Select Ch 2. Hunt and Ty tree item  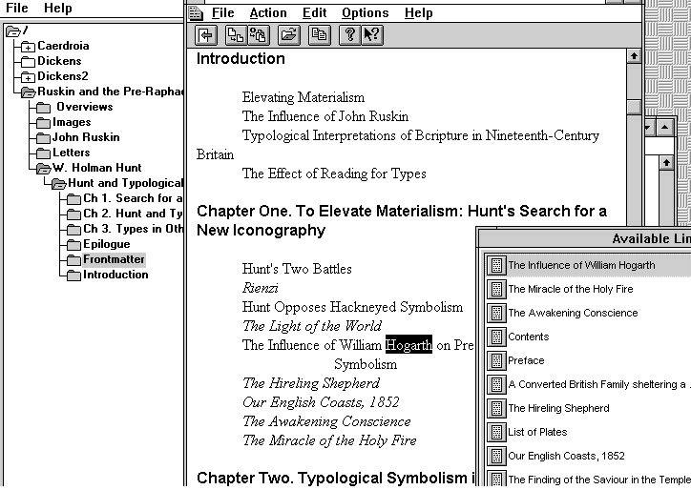point(133,214)
